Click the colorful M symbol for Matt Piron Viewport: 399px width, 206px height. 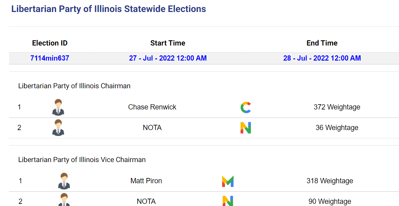(228, 181)
